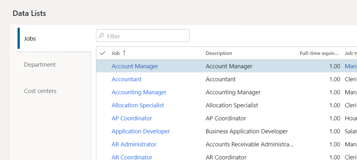
Task: Open the AP Coordinator job link
Action: coord(132,118)
